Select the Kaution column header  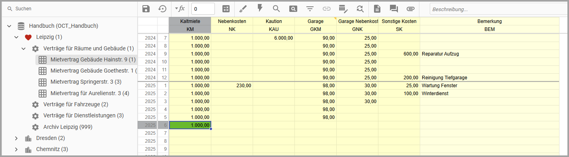click(x=274, y=21)
